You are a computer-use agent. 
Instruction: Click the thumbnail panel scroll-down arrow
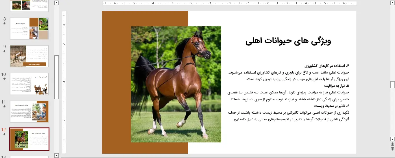56,156
